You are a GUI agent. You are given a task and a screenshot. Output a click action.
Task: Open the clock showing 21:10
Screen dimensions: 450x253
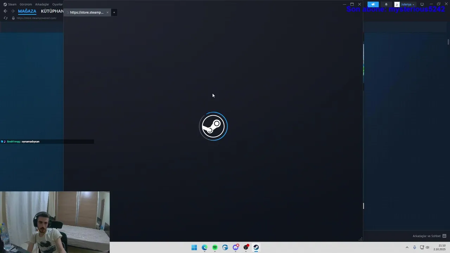click(x=439, y=247)
